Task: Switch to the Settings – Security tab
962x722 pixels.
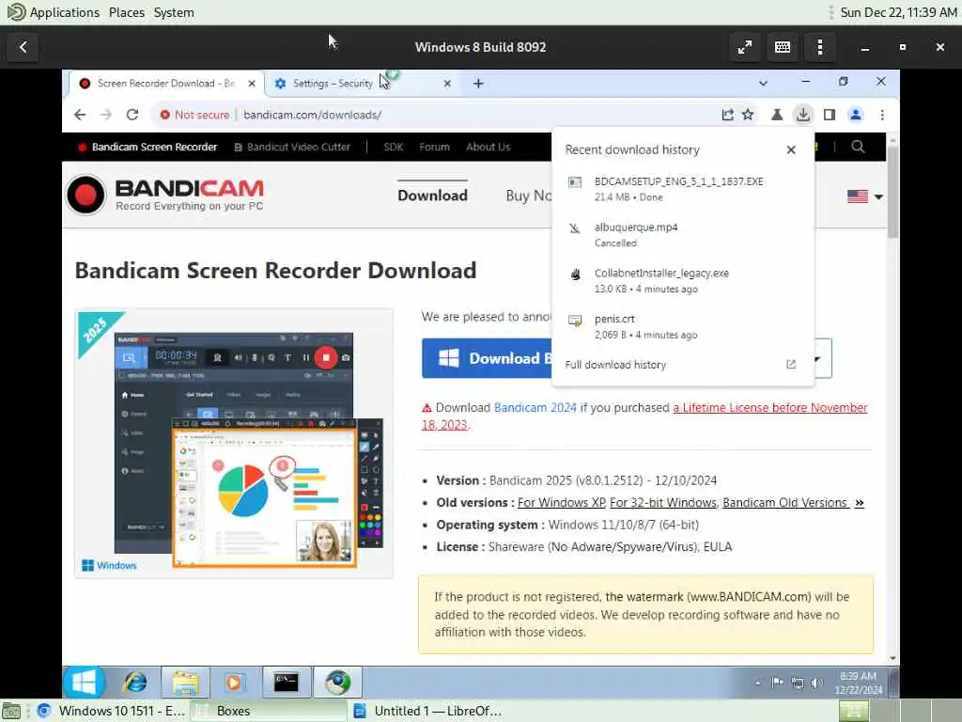Action: [x=362, y=84]
